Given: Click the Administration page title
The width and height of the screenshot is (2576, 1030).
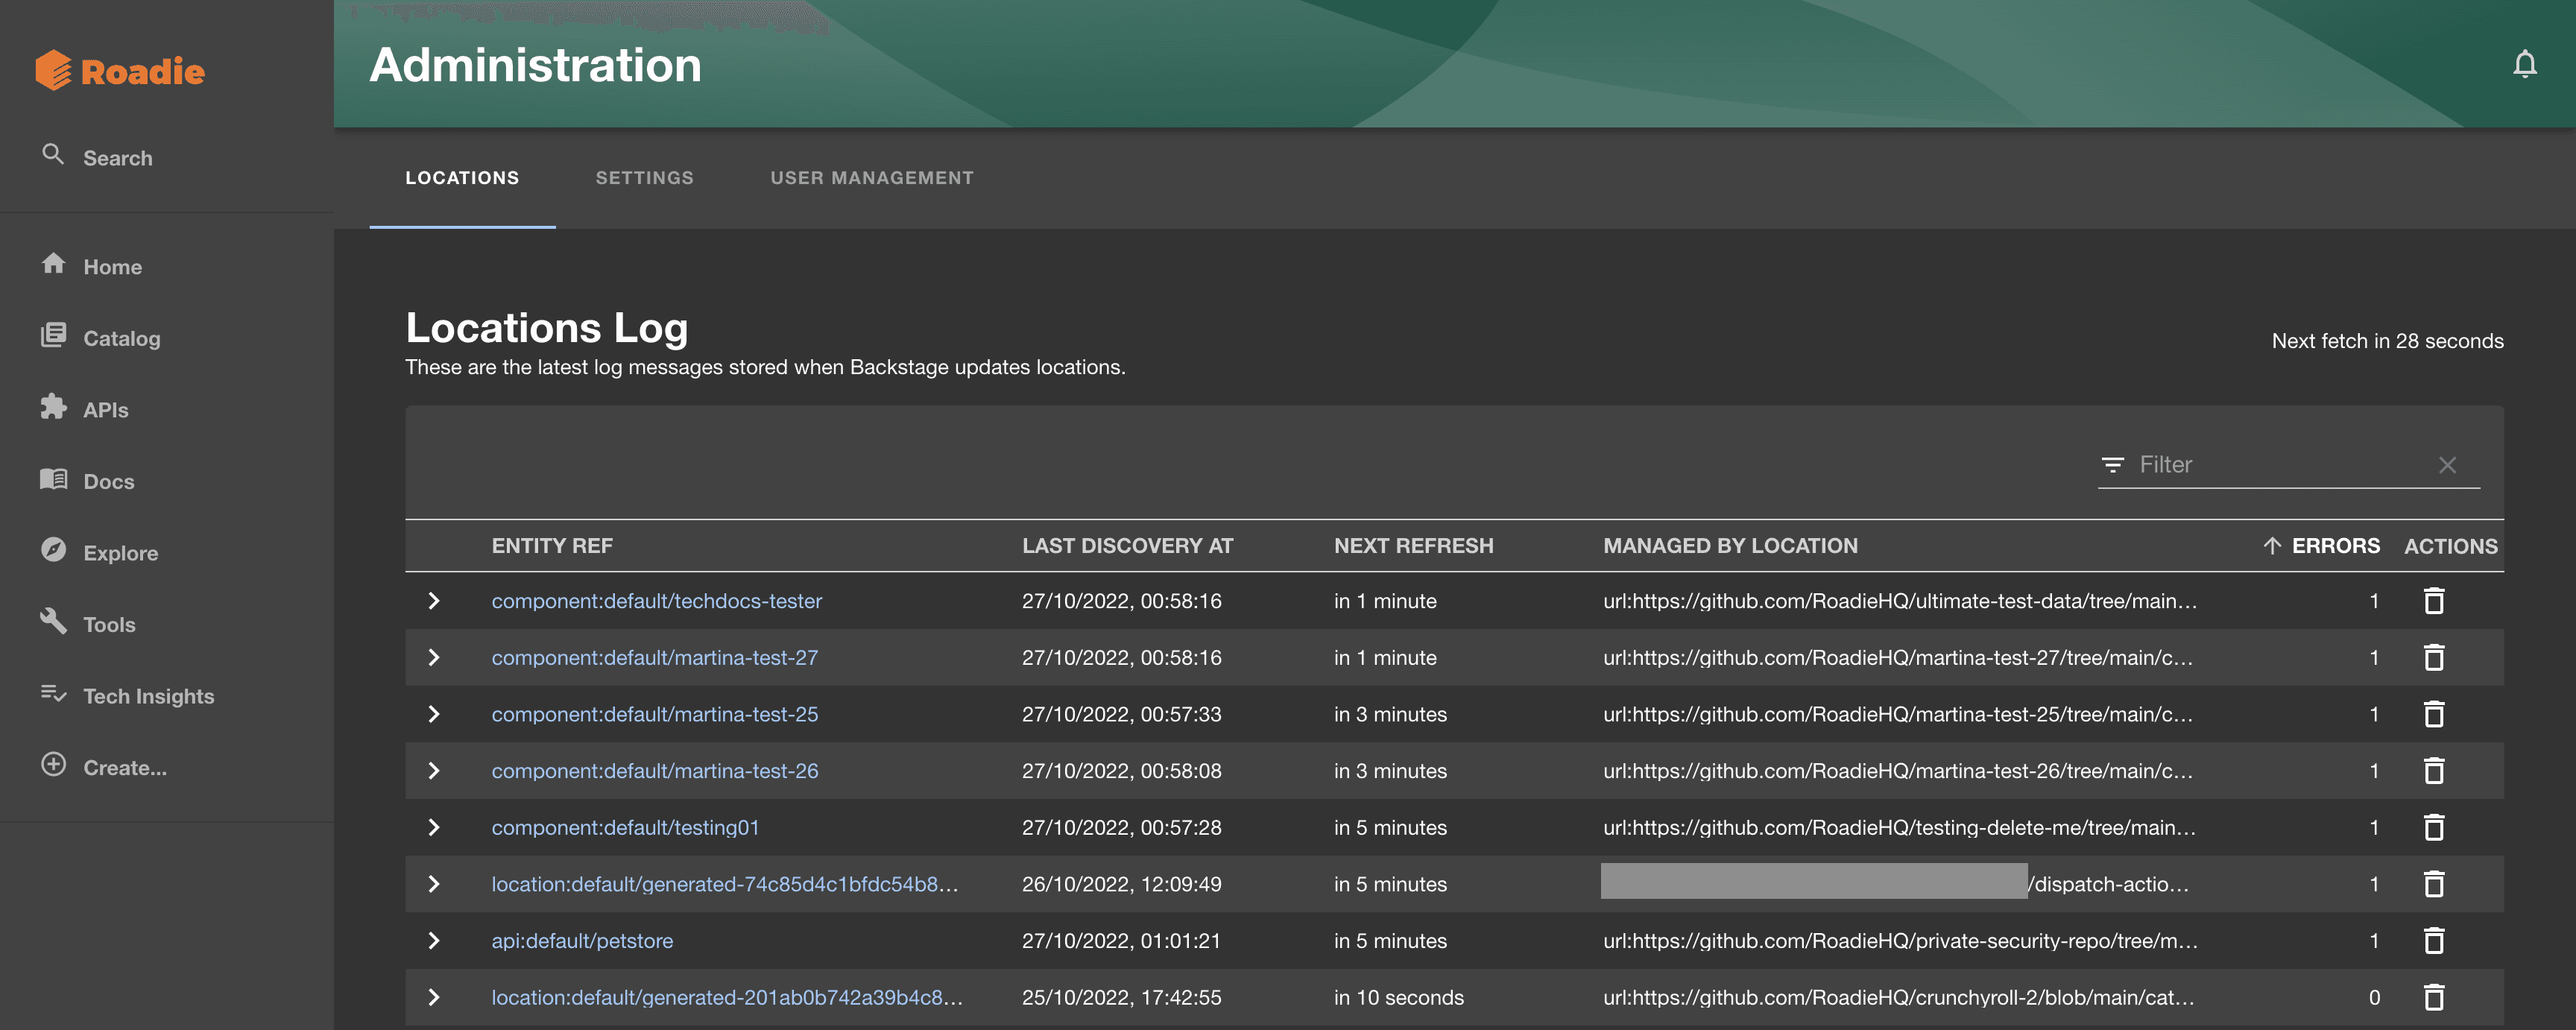Looking at the screenshot, I should (535, 65).
